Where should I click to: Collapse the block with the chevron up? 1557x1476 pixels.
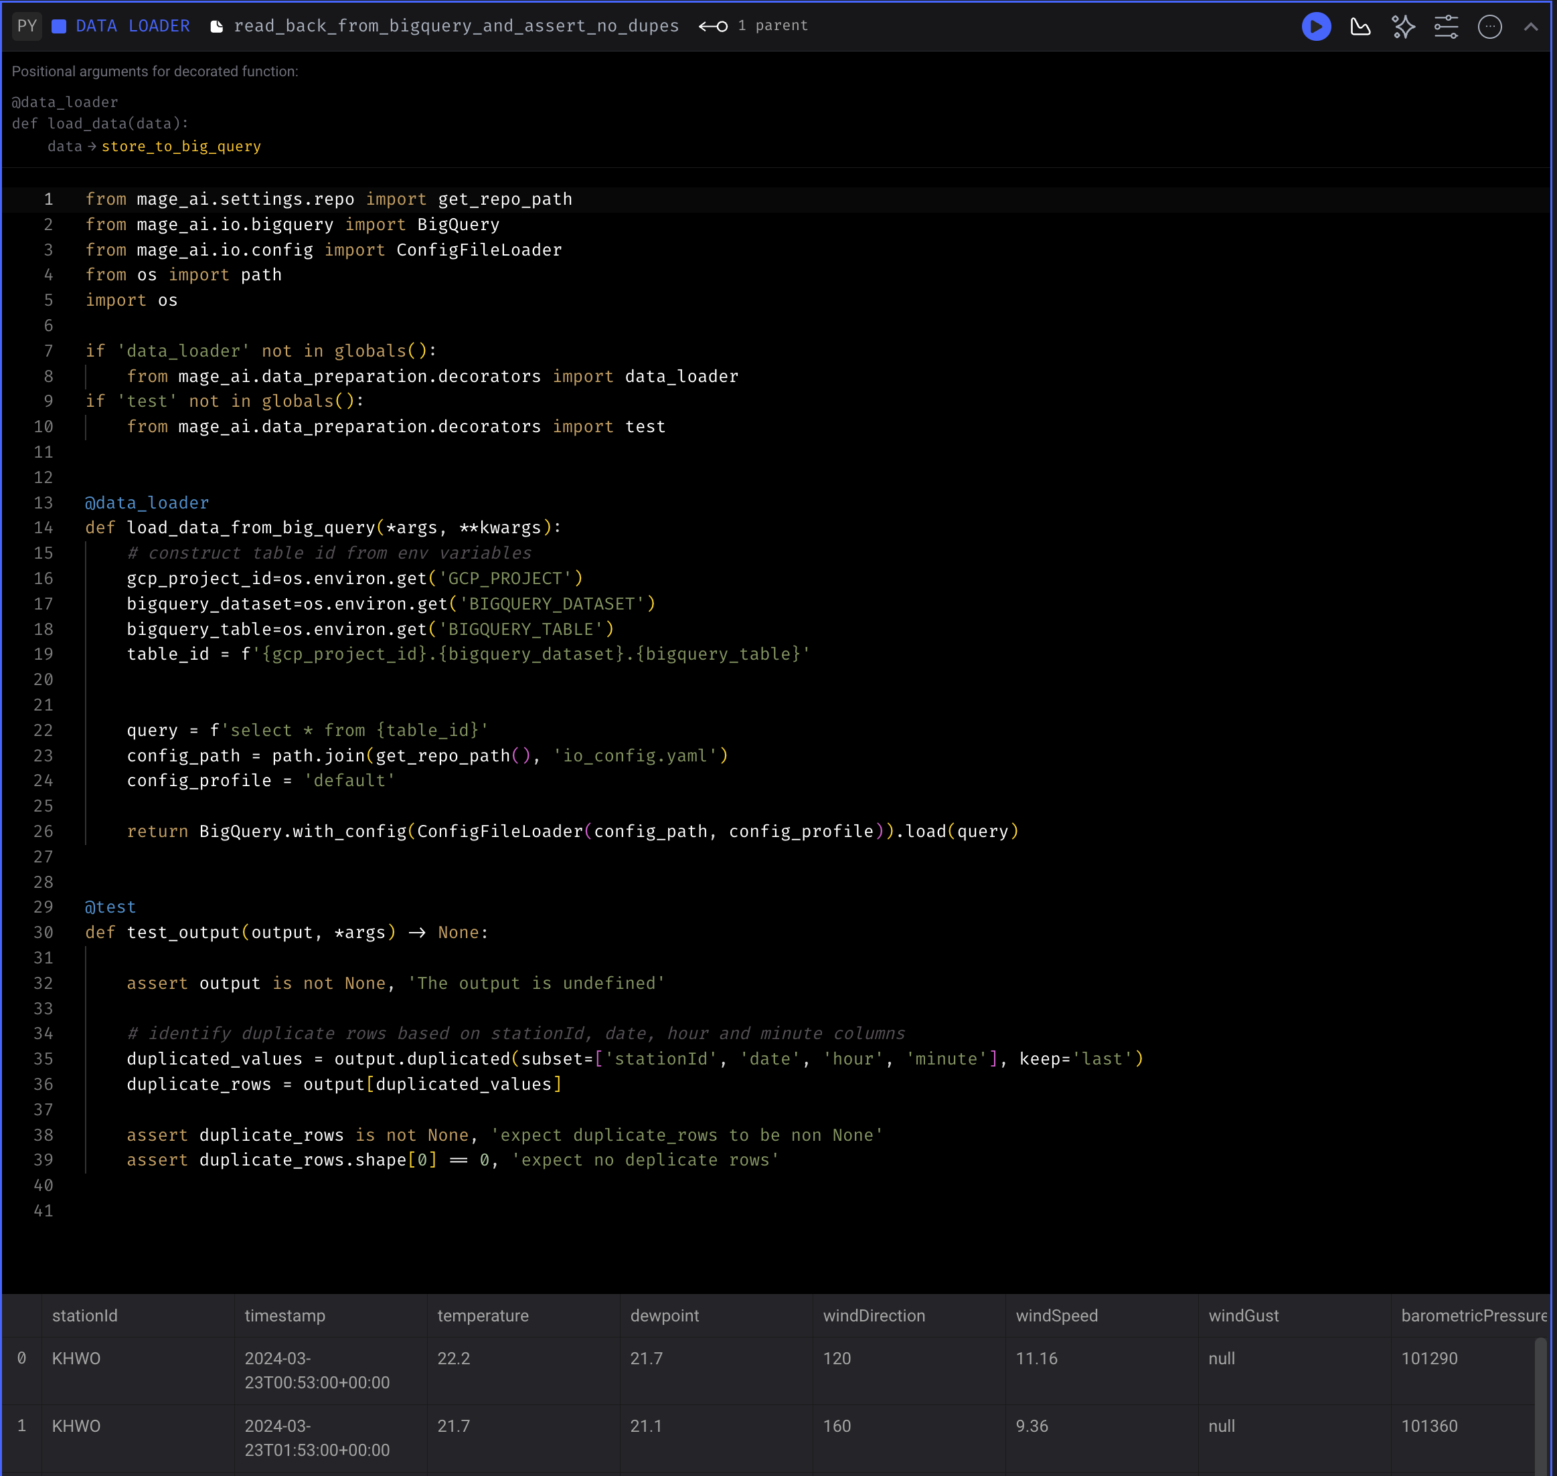[1531, 27]
